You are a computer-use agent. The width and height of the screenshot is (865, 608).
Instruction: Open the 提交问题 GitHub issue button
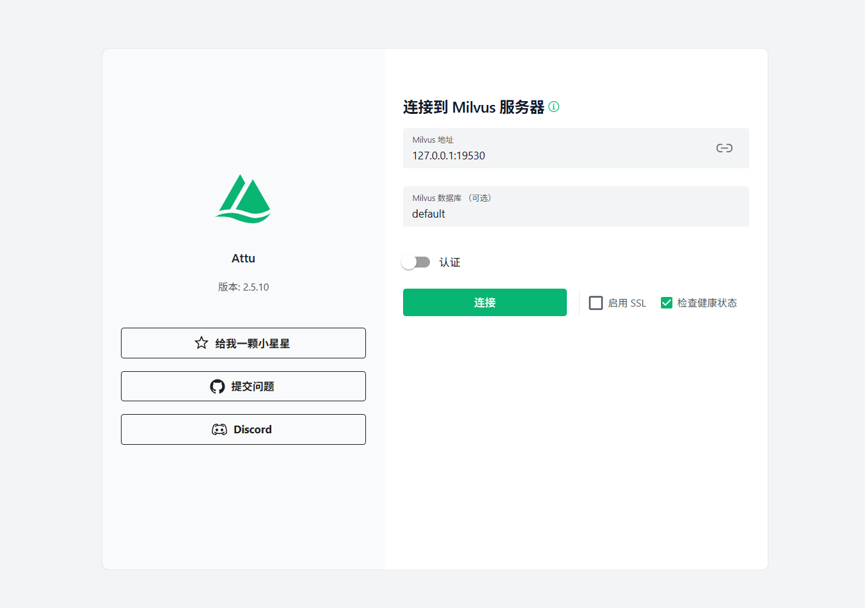pyautogui.click(x=243, y=387)
